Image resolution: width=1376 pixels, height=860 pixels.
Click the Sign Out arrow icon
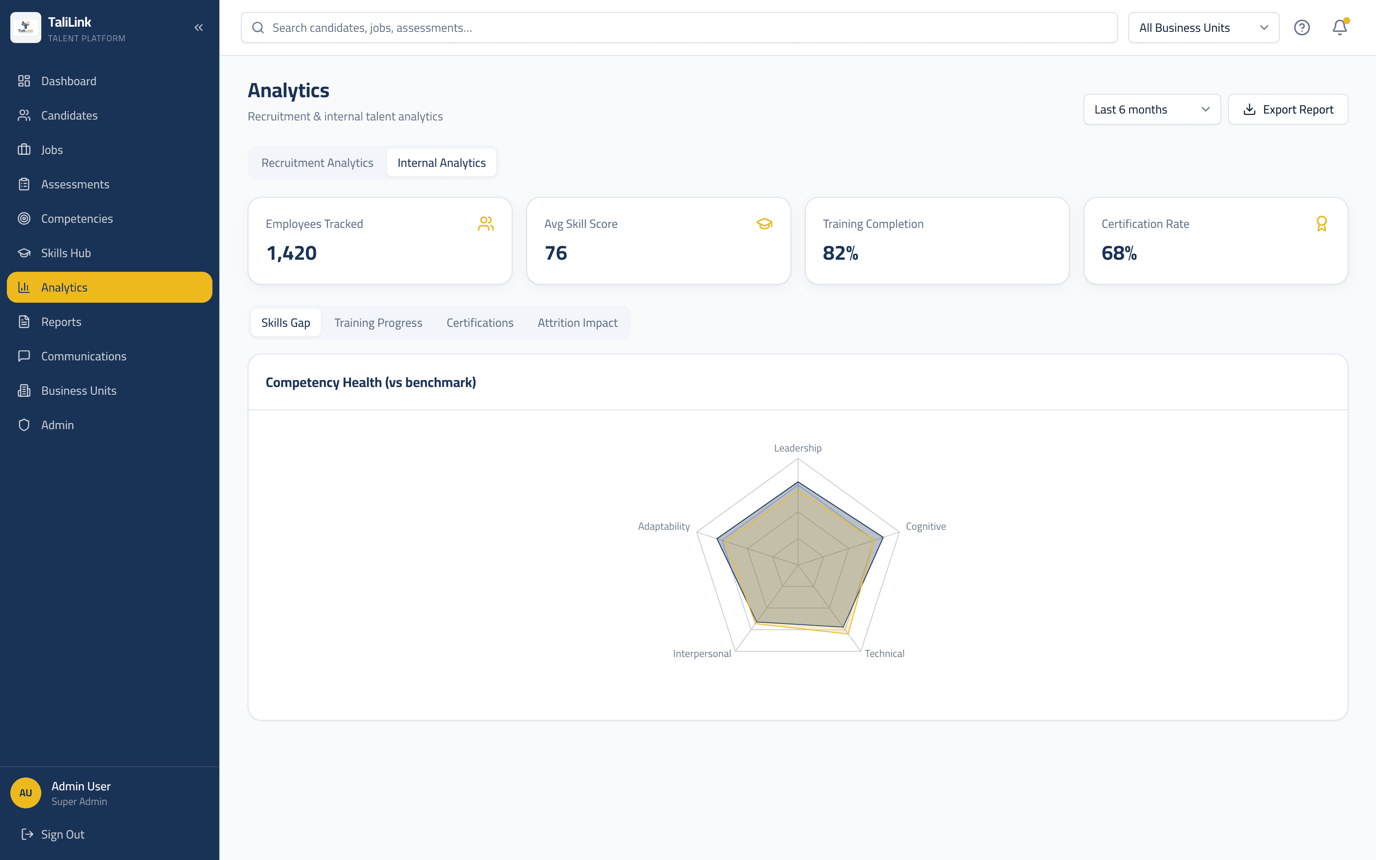click(x=27, y=834)
